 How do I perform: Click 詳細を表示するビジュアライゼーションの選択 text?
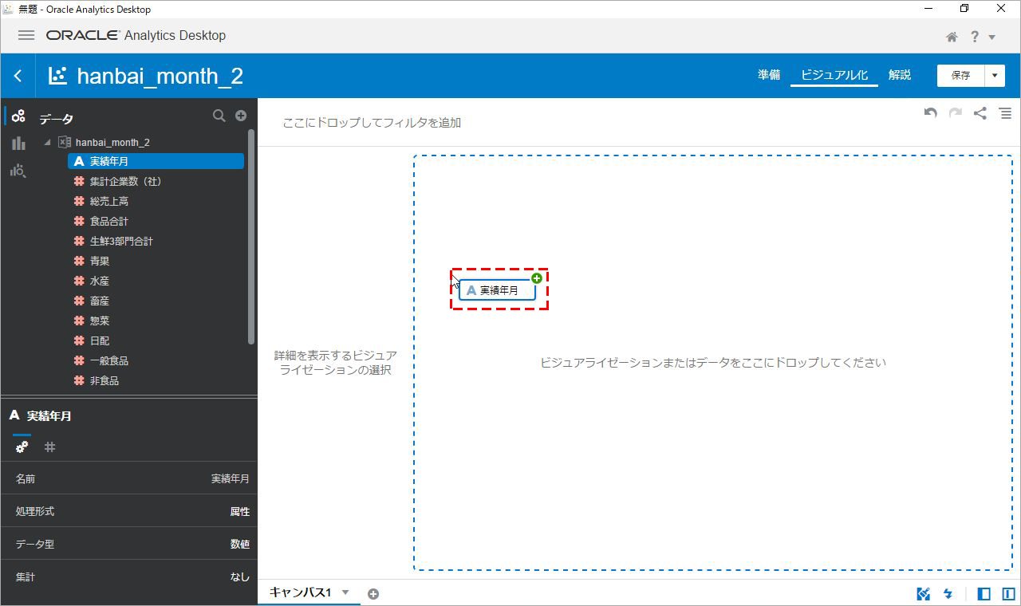(x=335, y=363)
